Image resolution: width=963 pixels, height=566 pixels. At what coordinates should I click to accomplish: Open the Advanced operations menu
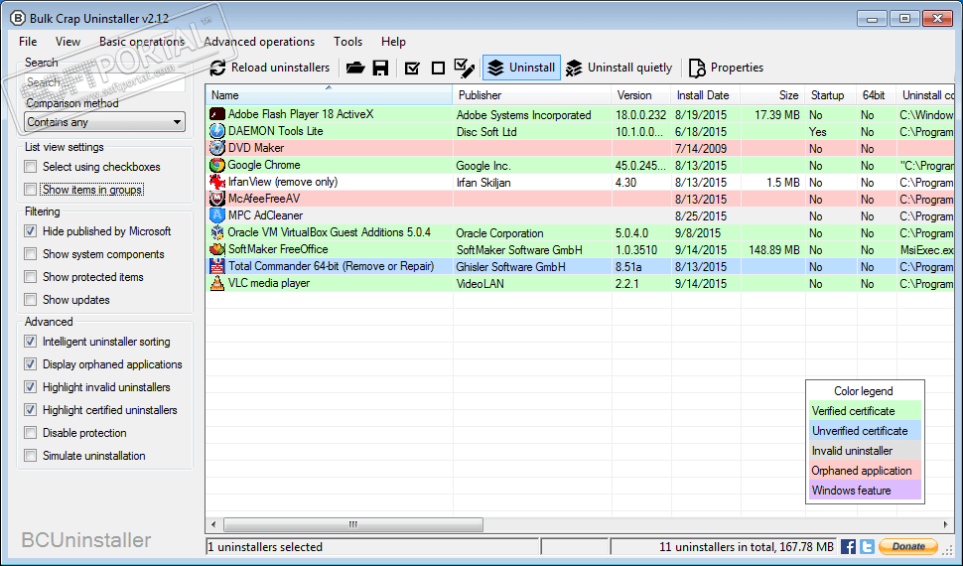click(x=259, y=41)
